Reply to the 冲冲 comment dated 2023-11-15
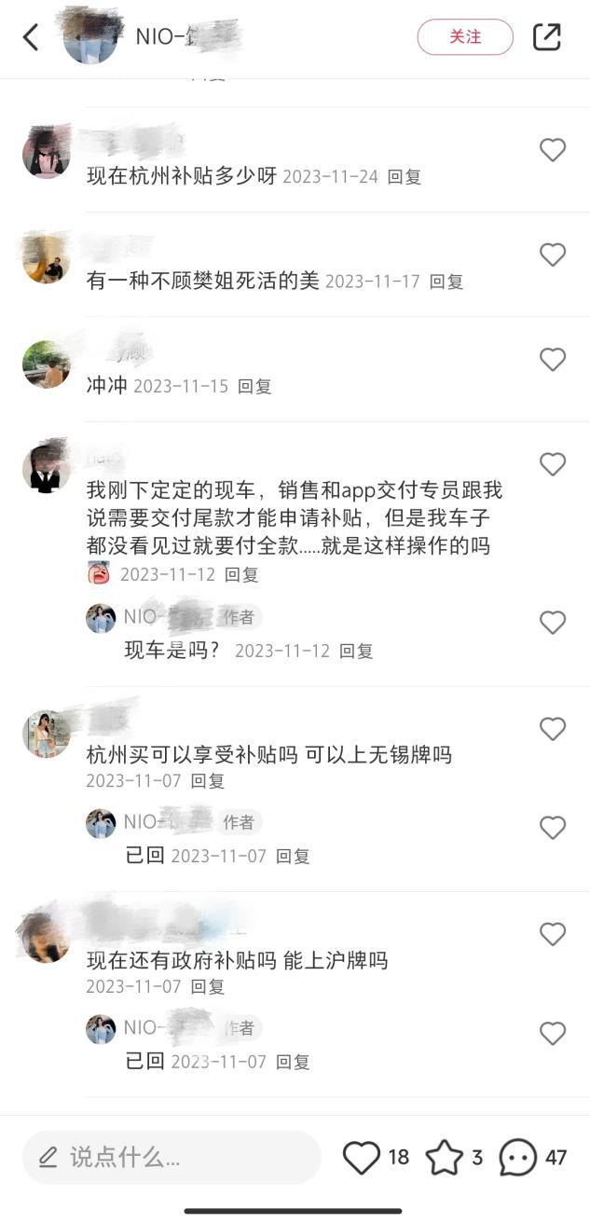 point(254,386)
